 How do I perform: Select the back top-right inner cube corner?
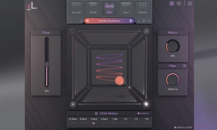tap(129, 47)
